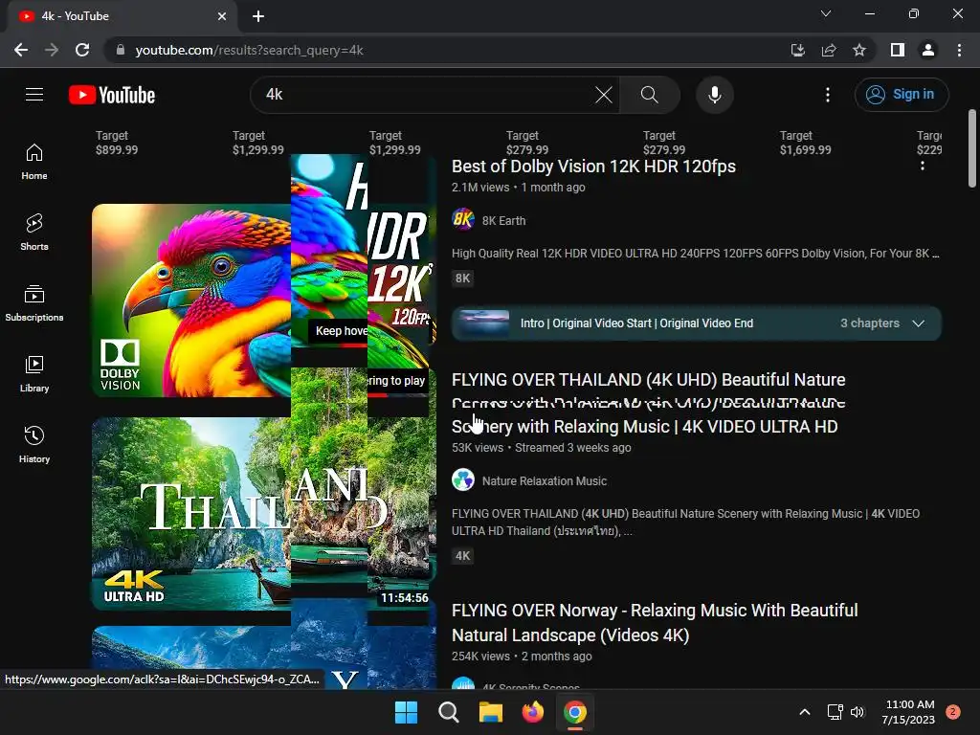Open File Explorer from taskbar

[491, 712]
